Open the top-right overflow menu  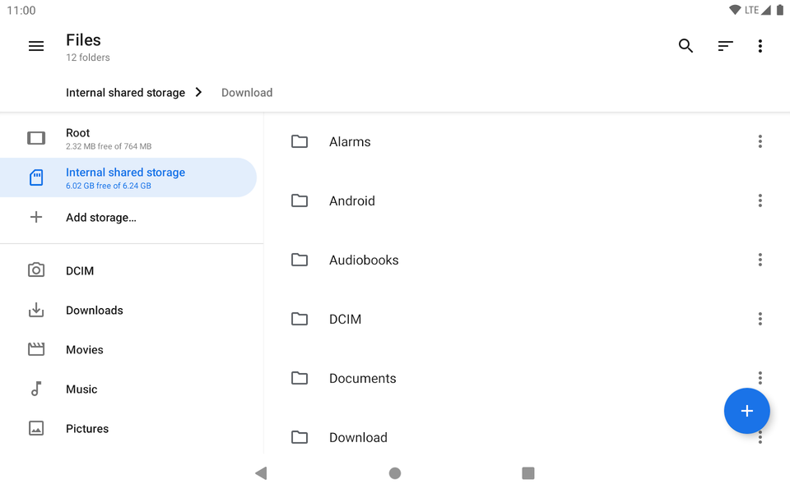coord(760,46)
